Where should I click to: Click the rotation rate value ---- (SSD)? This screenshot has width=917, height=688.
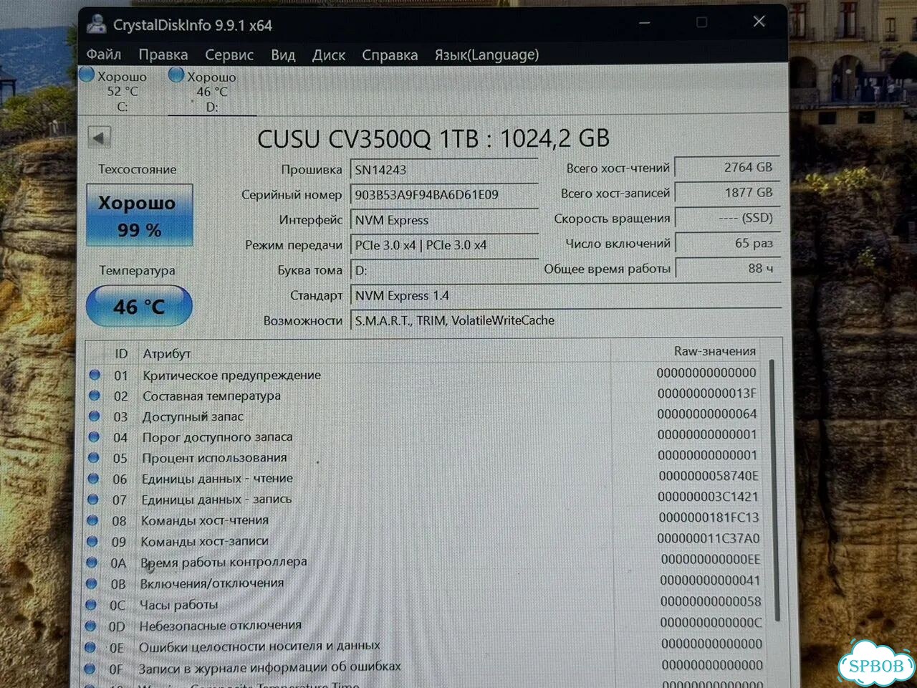tap(728, 217)
